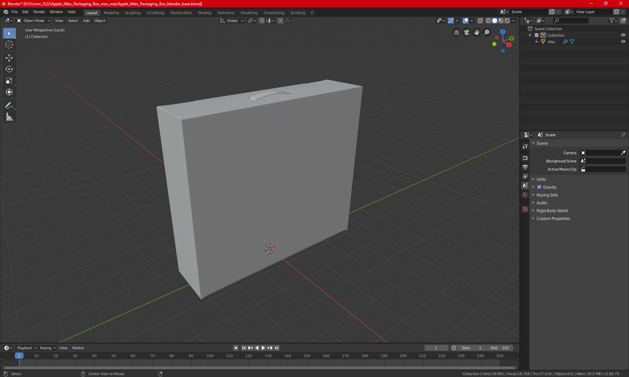Screen dimensions: 629x377
Task: Click the hand pan view icon
Action: [x=477, y=32]
